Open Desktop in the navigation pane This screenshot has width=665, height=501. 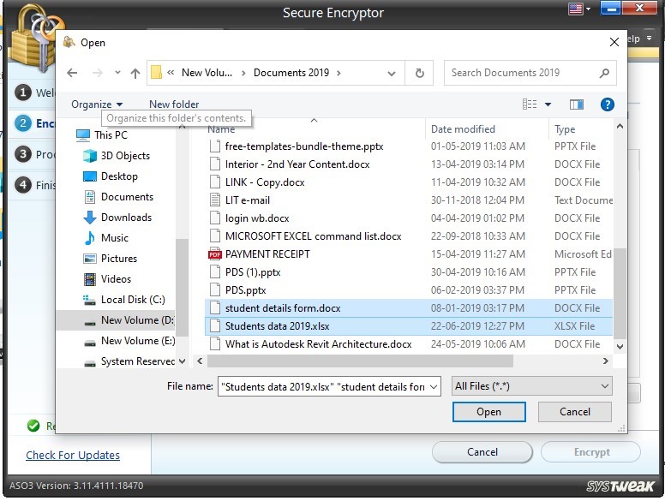tap(111, 176)
